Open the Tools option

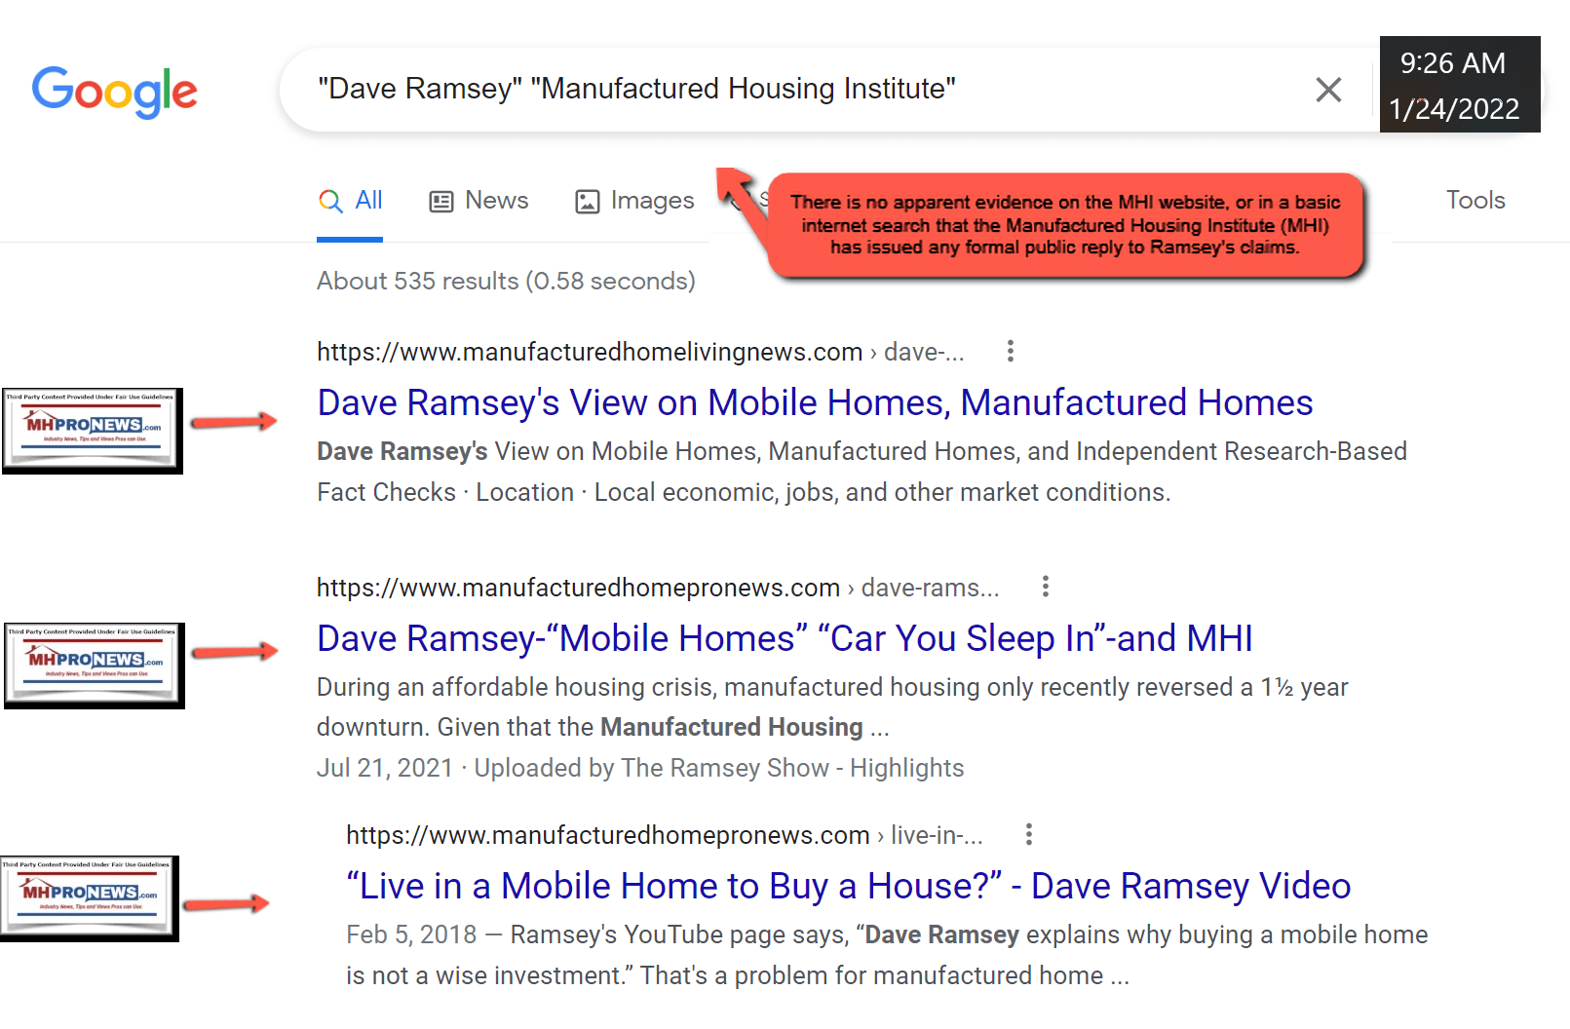[x=1475, y=200]
